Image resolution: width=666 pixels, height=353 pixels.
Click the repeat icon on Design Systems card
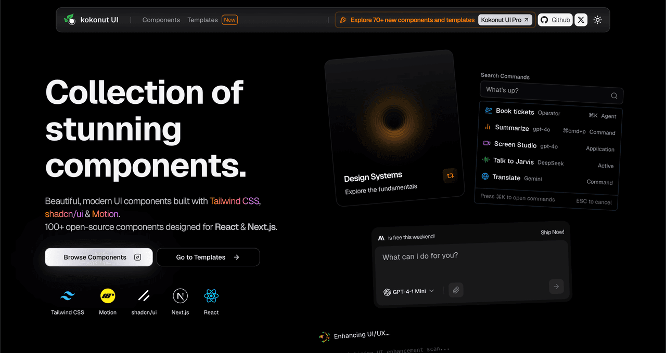(x=450, y=175)
